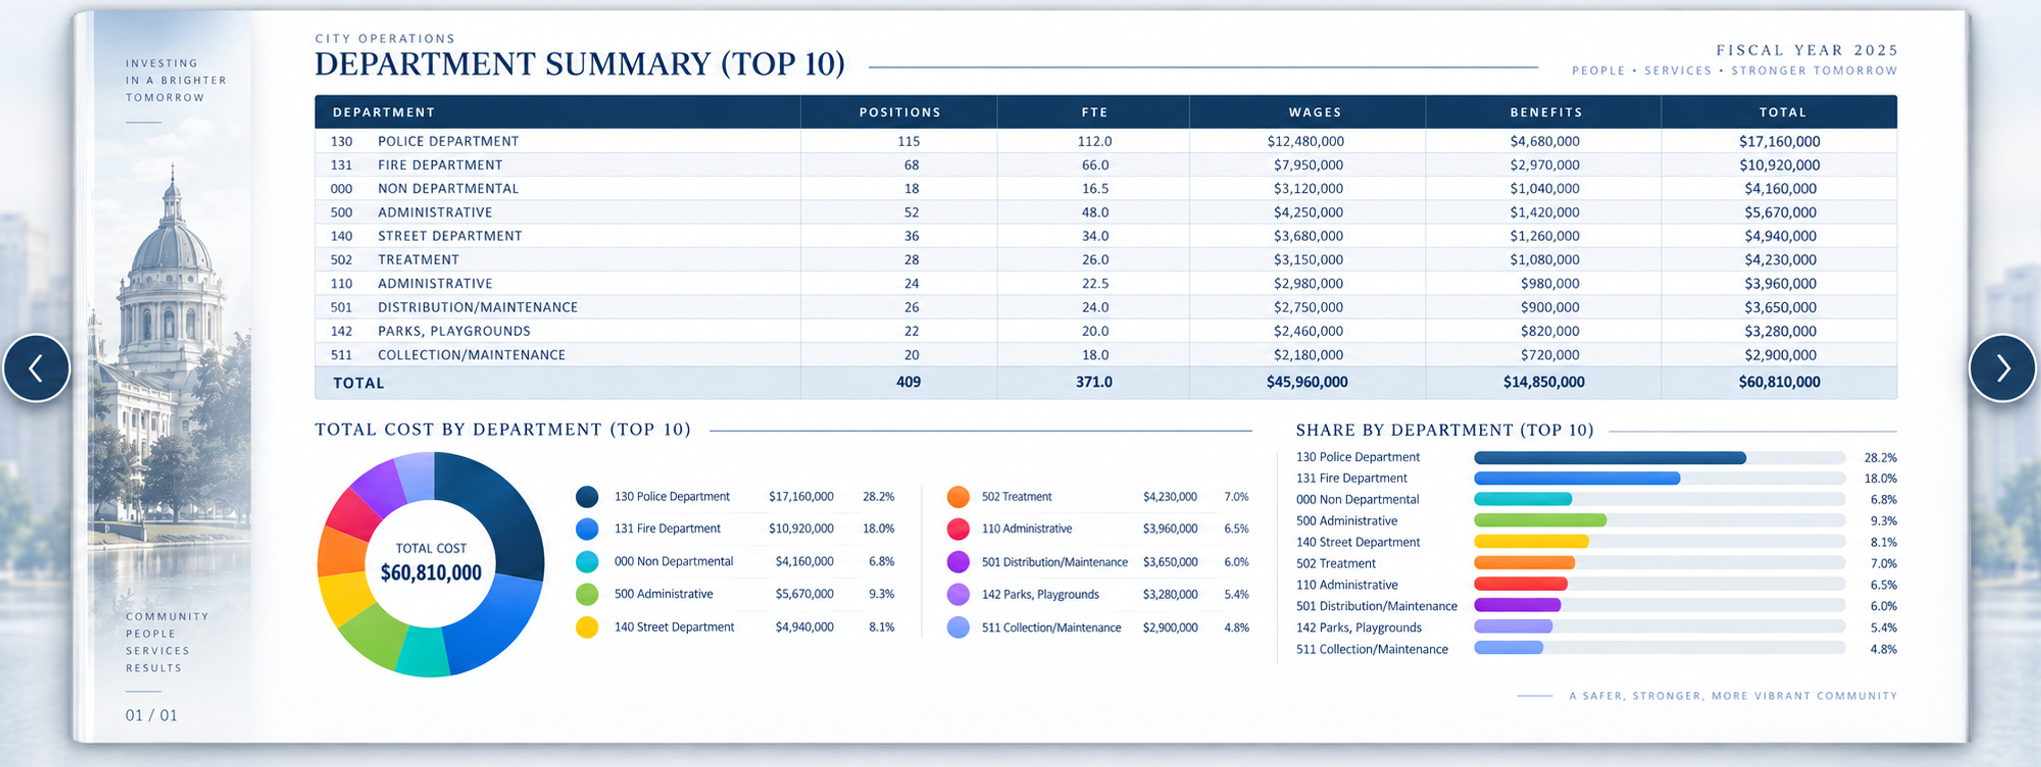The image size is (2041, 767).
Task: Click the blue Fire Department legend dot
Action: click(587, 529)
